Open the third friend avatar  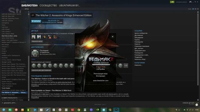[x=44, y=37]
